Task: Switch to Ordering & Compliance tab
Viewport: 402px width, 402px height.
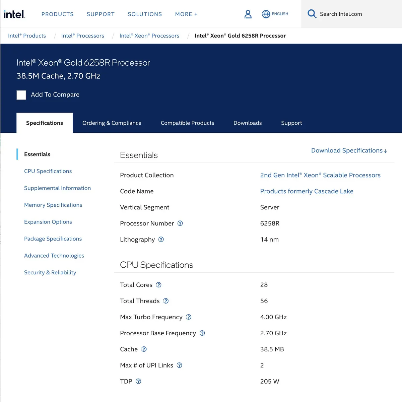Action: click(x=112, y=123)
